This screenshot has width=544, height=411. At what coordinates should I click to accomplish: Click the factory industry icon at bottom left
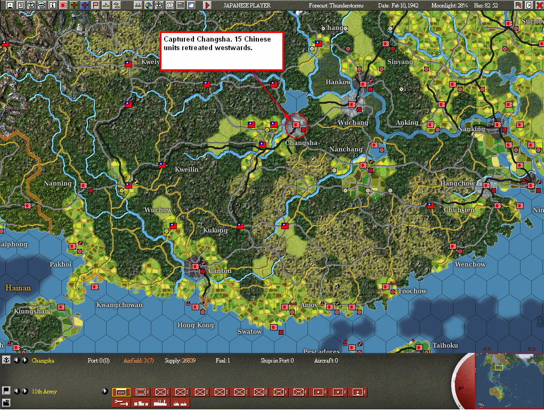6,403
